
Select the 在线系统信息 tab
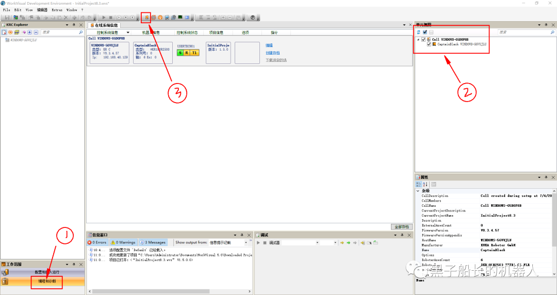105,25
